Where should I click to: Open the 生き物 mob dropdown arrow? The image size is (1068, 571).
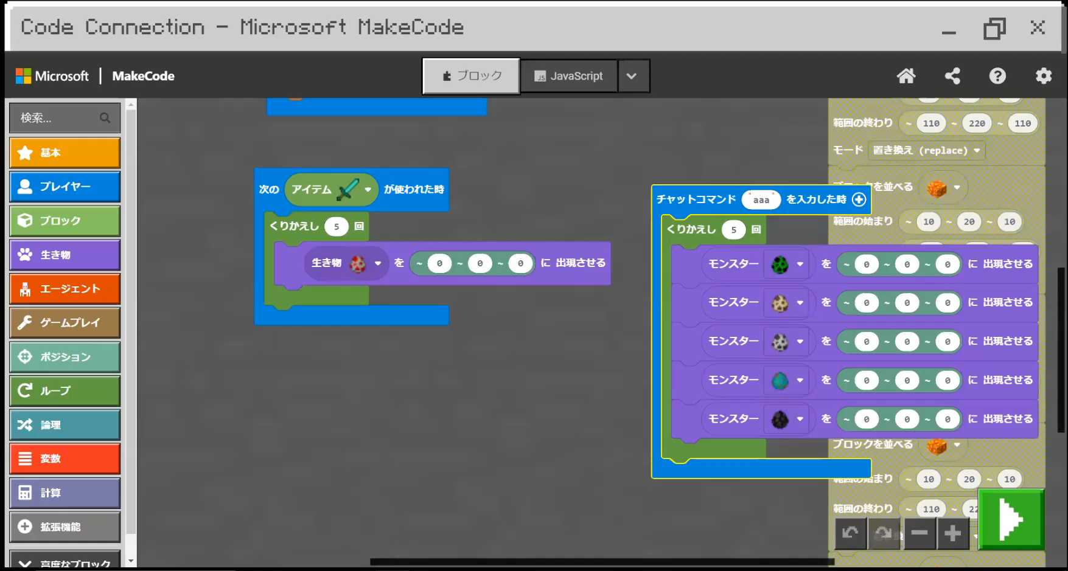point(378,263)
